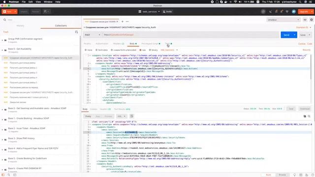Viewport: 315px width, 177px height.
Task: Select the none body radio button
Action: pyautogui.click(x=86, y=50)
